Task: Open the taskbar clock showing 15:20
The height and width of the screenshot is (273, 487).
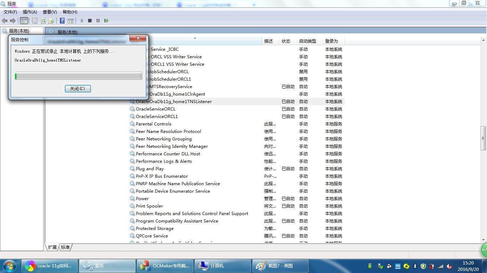Action: [x=468, y=266]
